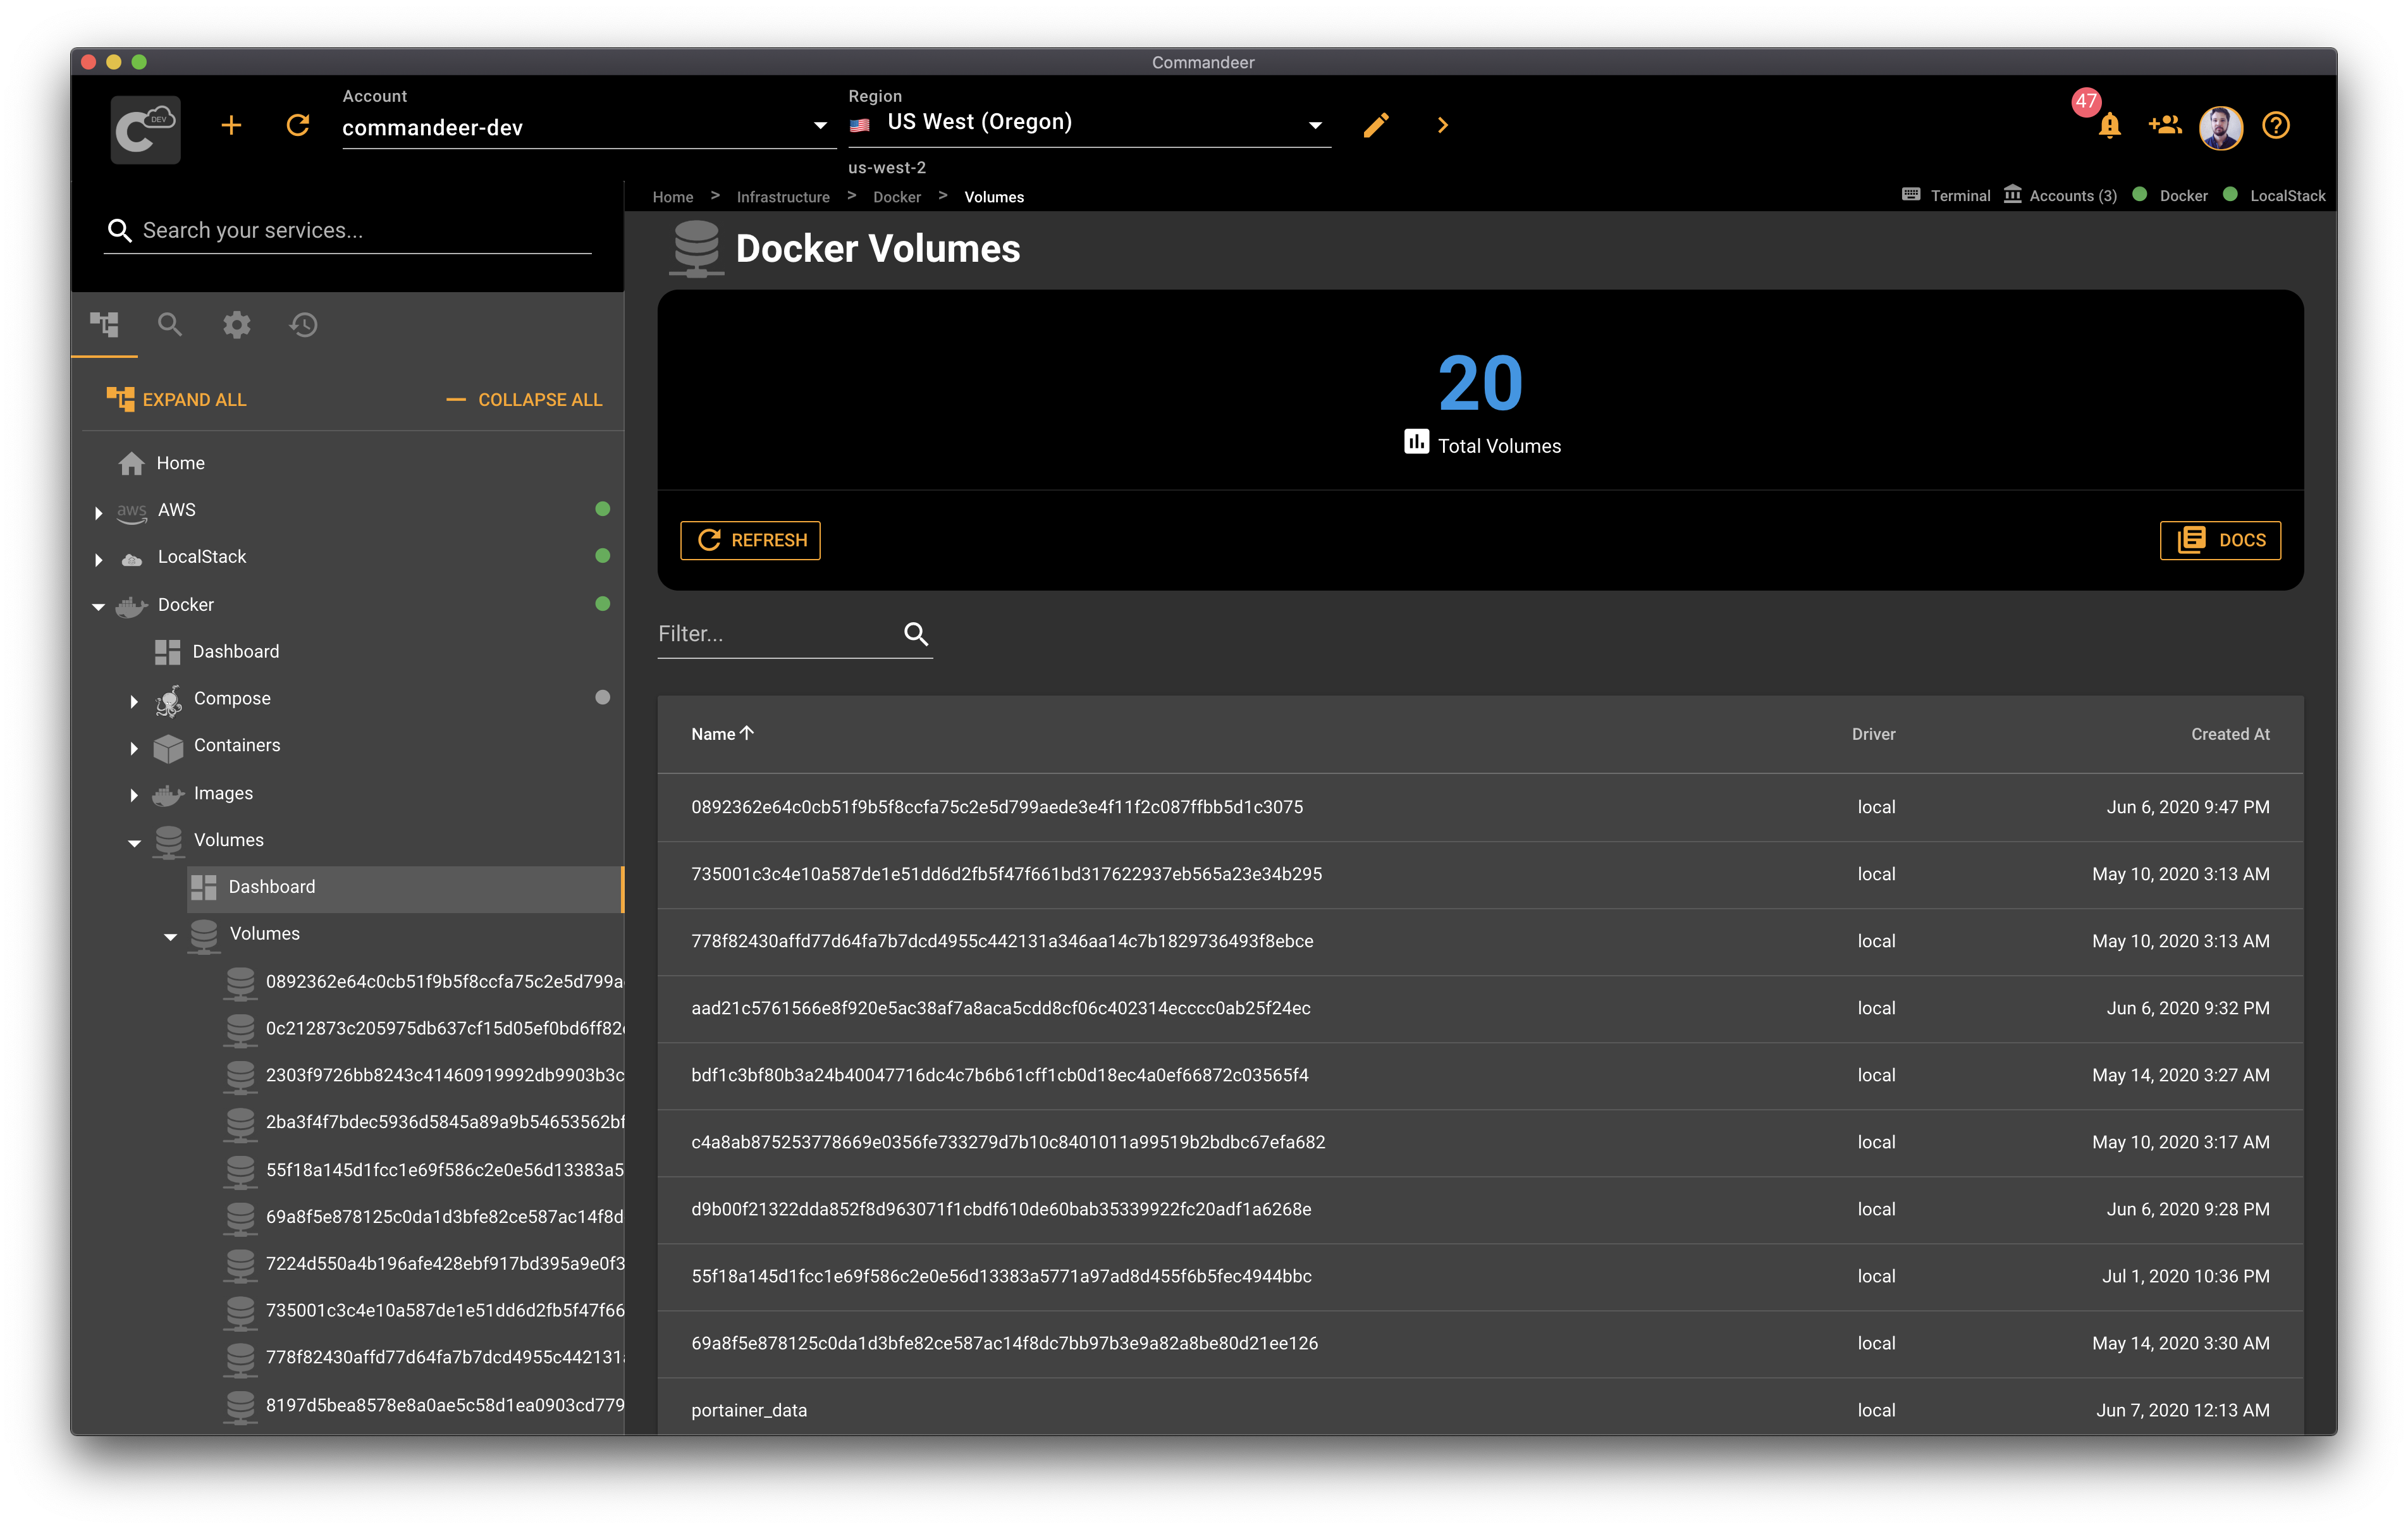2408x1529 pixels.
Task: Expand the AWS tree node
Action: point(98,511)
